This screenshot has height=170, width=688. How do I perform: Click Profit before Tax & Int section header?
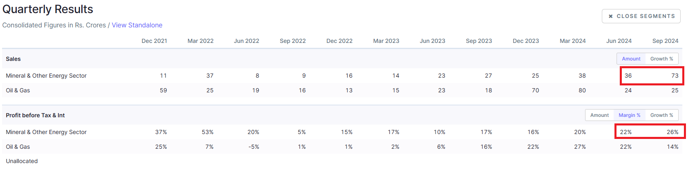point(35,115)
